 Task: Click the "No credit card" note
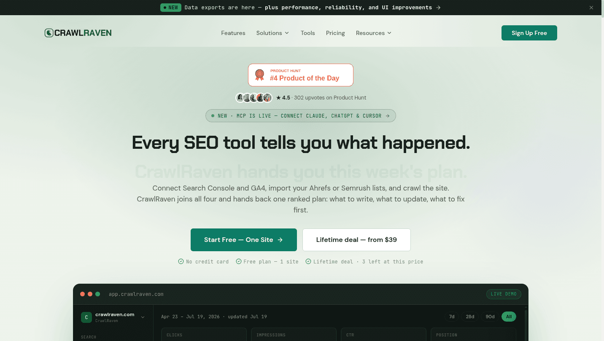(x=204, y=262)
